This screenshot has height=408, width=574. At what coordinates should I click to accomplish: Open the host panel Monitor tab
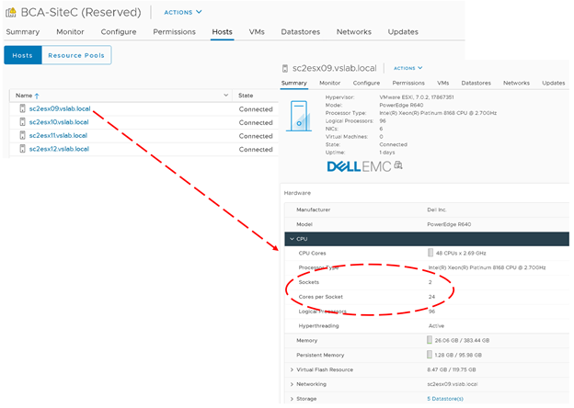(x=329, y=83)
